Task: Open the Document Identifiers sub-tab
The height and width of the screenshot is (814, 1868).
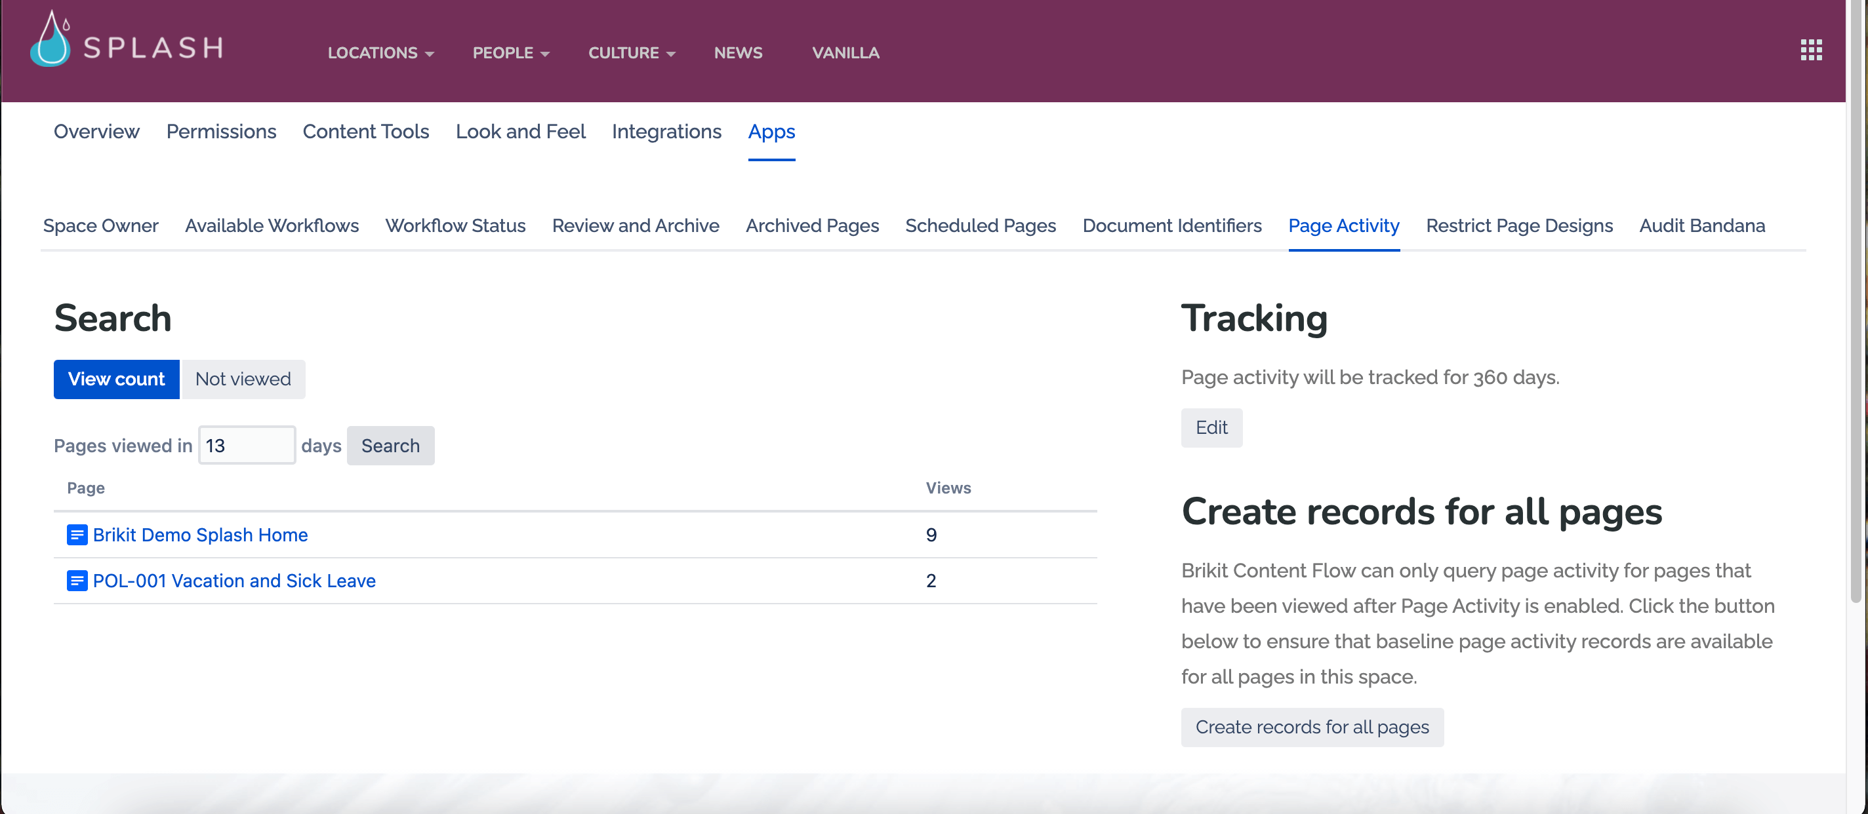Action: tap(1172, 225)
